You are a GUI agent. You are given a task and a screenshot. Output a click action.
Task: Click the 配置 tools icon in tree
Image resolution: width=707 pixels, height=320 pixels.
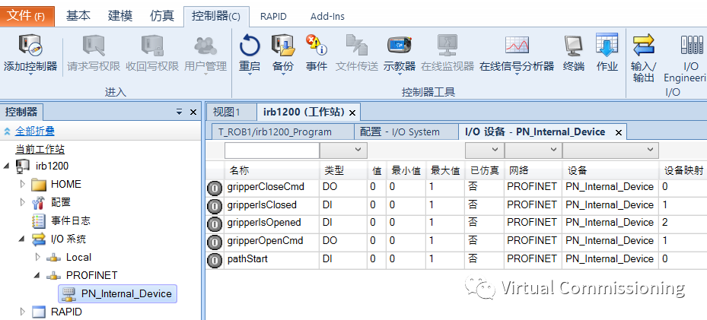coord(39,202)
